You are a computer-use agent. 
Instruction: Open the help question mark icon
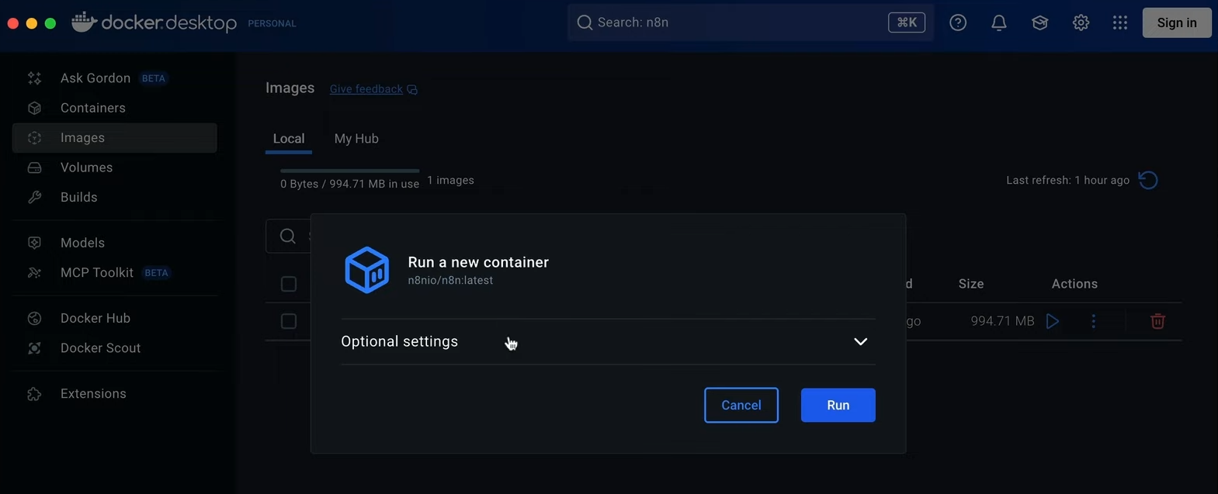958,22
